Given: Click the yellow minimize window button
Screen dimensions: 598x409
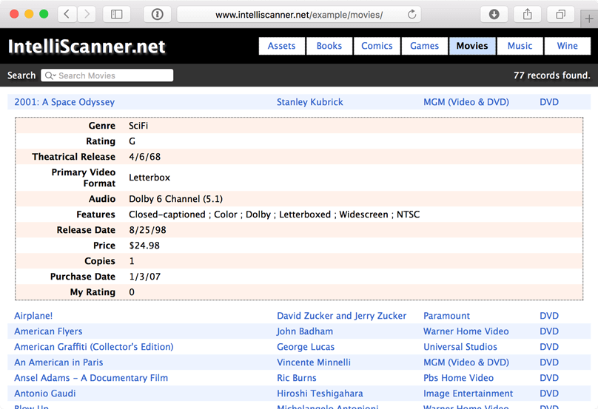Looking at the screenshot, I should tap(29, 14).
